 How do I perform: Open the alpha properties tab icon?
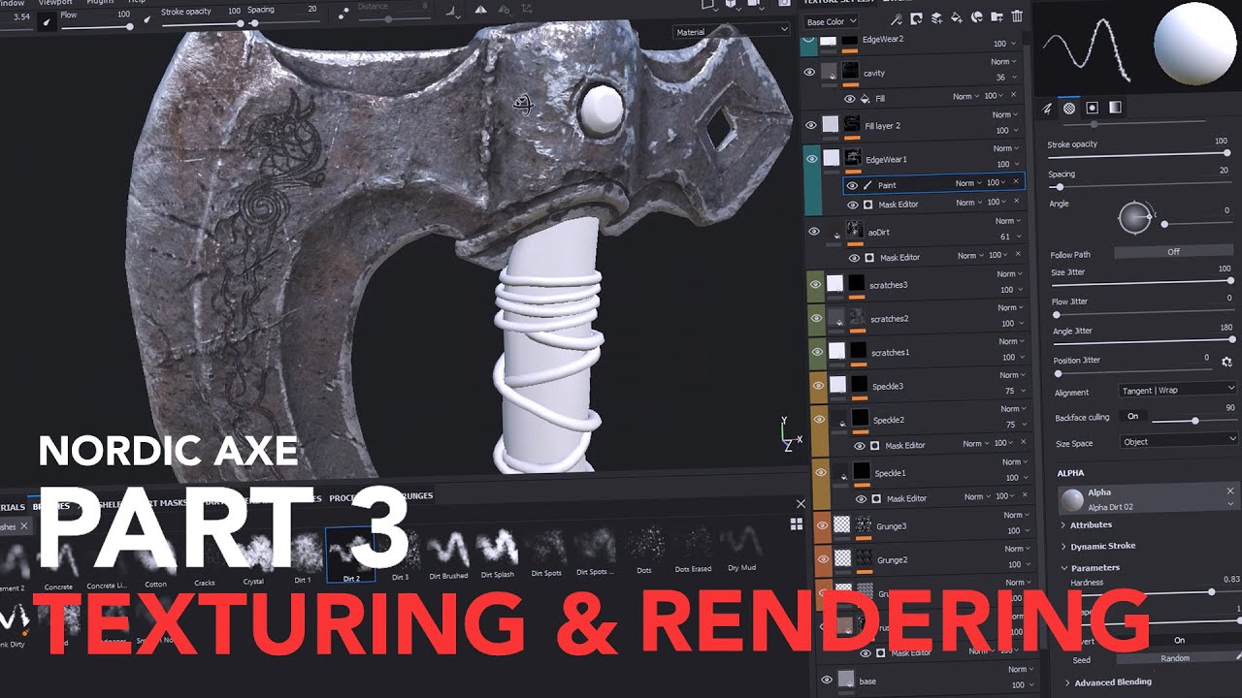point(1069,109)
